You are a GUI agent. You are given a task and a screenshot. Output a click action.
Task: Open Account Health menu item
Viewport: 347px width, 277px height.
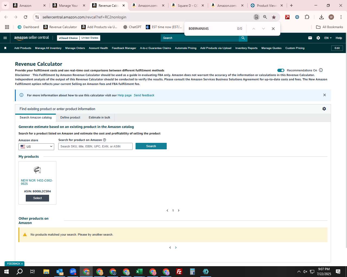click(x=98, y=48)
